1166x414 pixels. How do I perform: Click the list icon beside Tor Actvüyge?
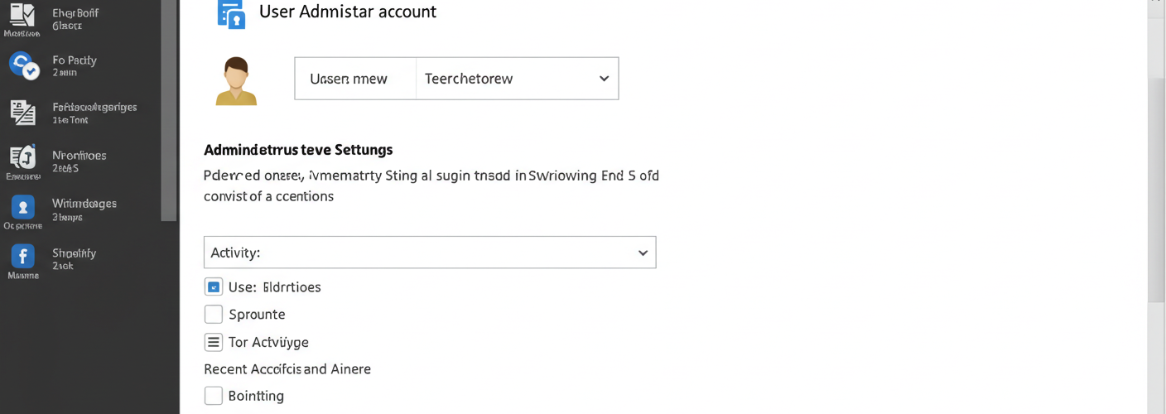[x=214, y=342]
